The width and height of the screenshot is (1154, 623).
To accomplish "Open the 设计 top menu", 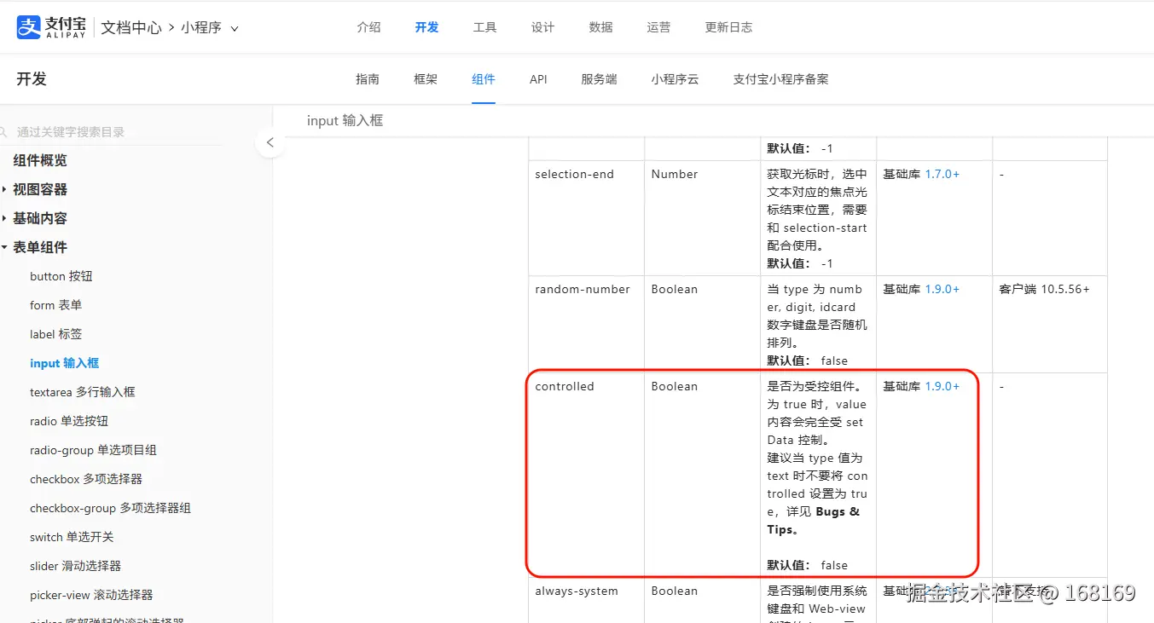I will (542, 27).
